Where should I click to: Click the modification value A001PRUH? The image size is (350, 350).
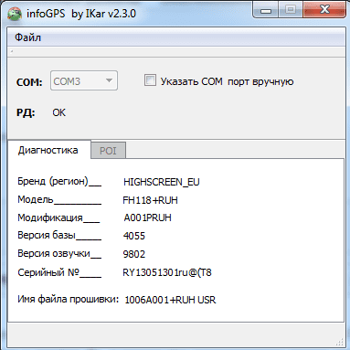(x=147, y=217)
